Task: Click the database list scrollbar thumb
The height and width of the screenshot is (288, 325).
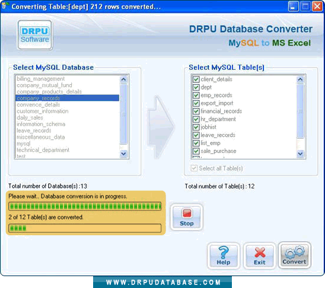Action: pyautogui.click(x=123, y=114)
